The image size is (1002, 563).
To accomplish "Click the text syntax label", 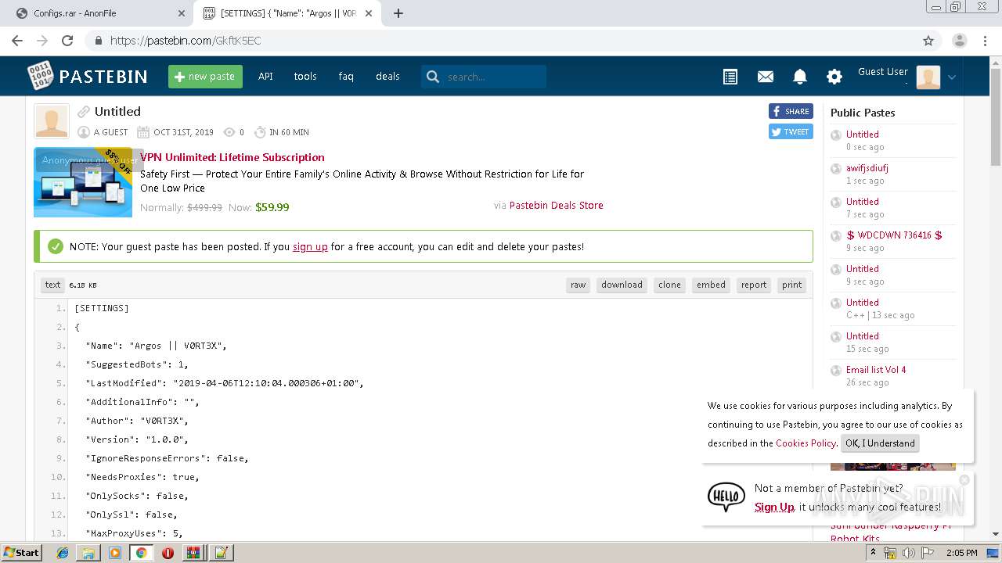I will coord(52,285).
